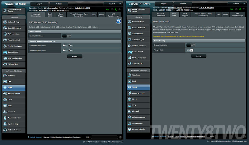Screen dimensions: 249x145
Task: Open Game Boost icon in right window
Action: pyautogui.click(x=129, y=52)
